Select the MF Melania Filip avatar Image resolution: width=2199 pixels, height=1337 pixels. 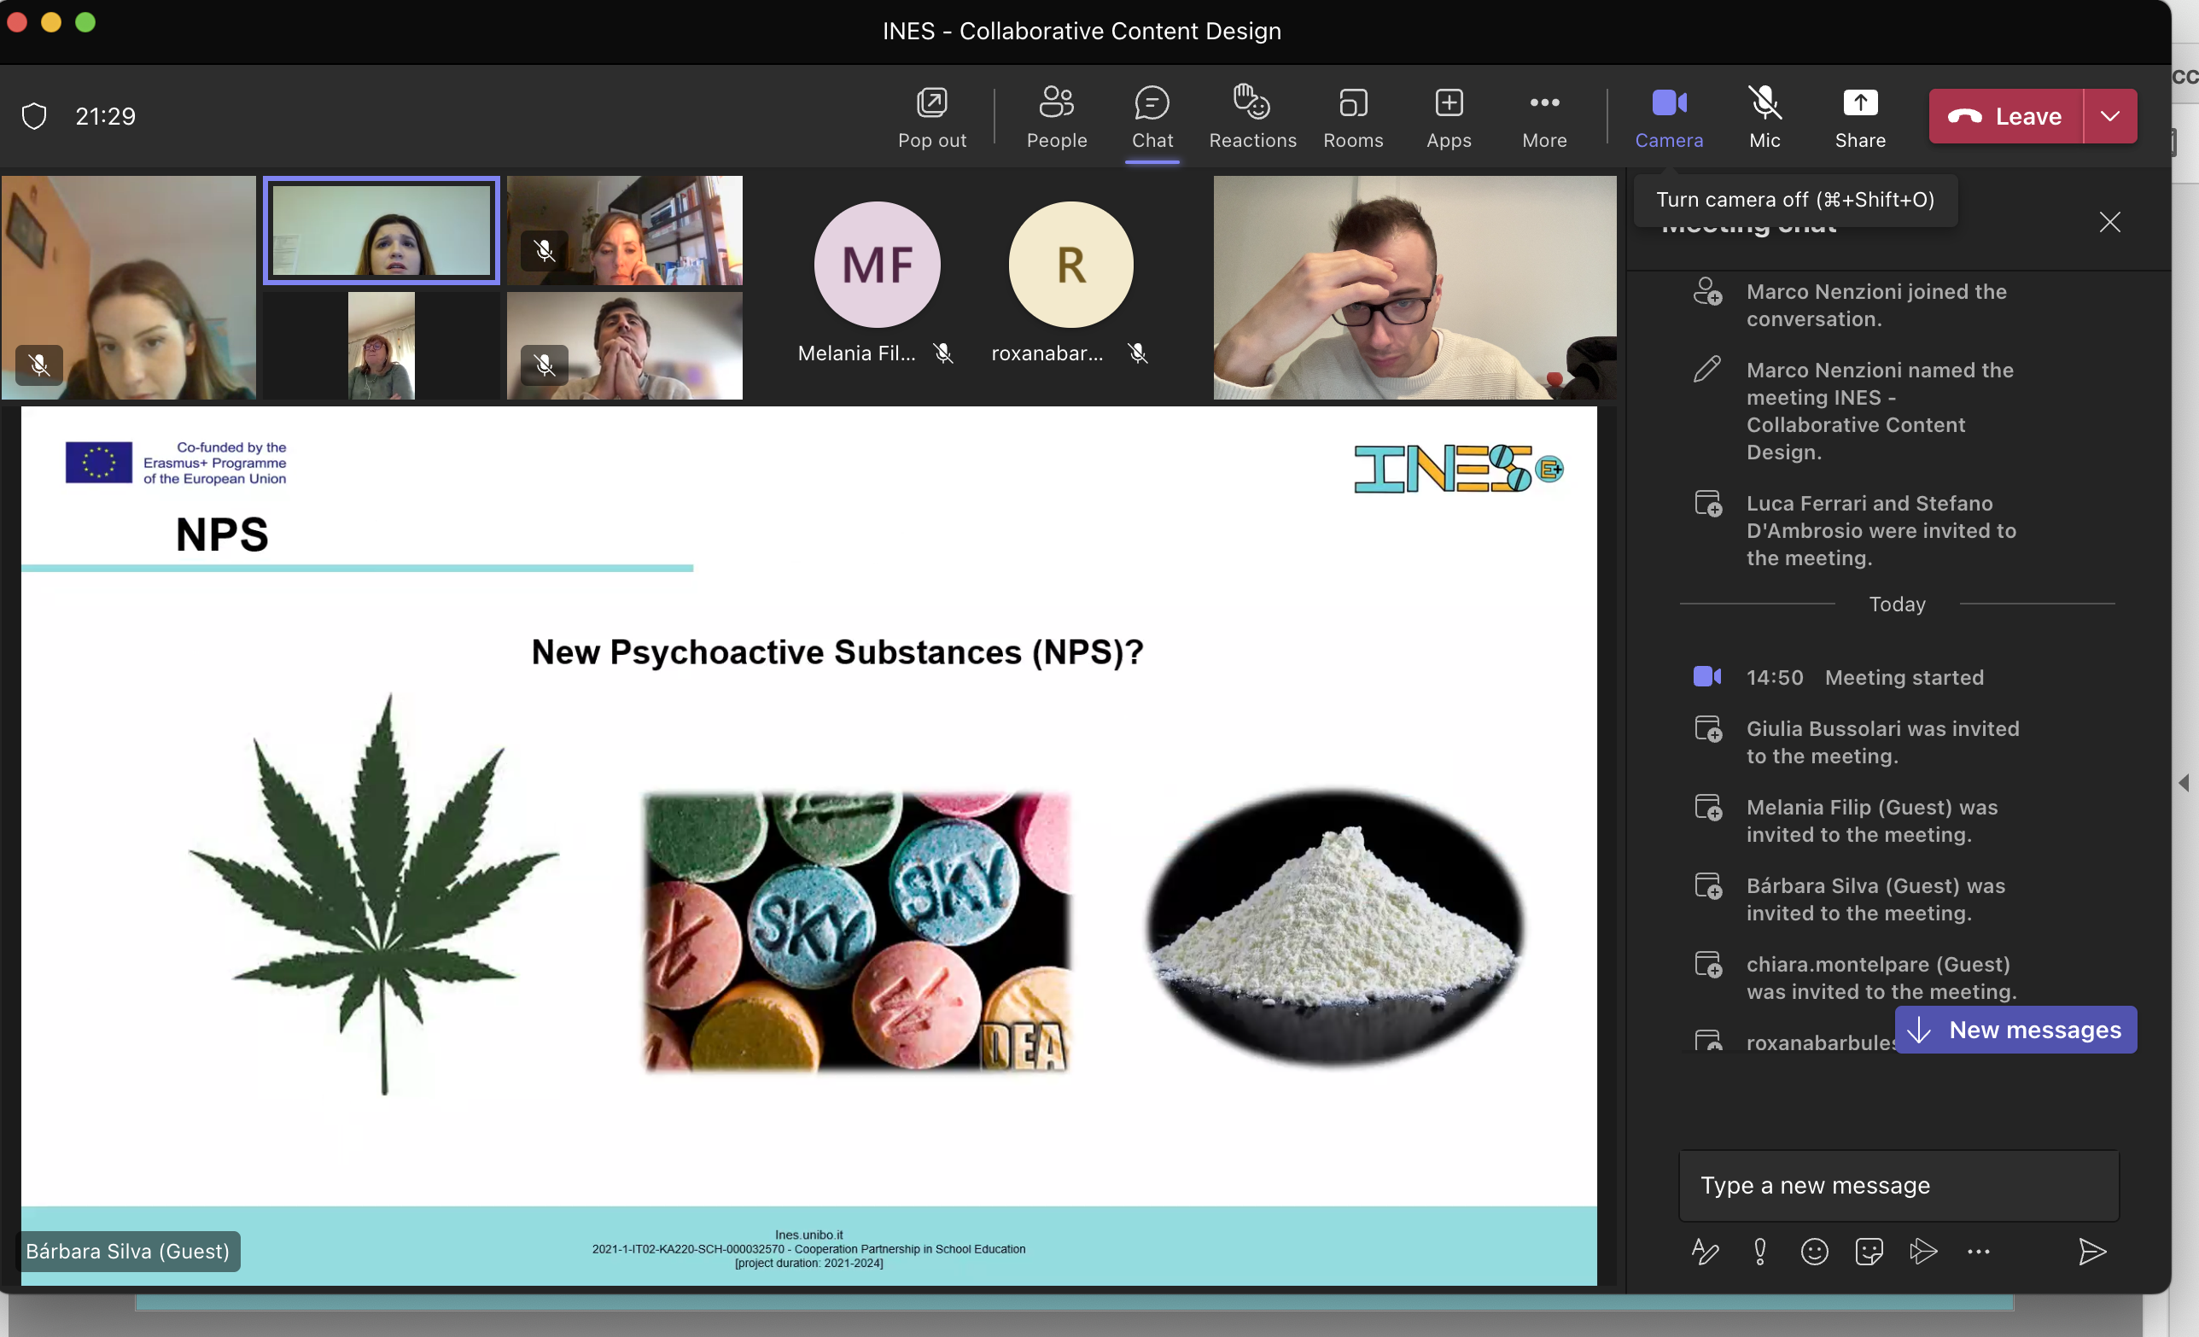point(877,265)
